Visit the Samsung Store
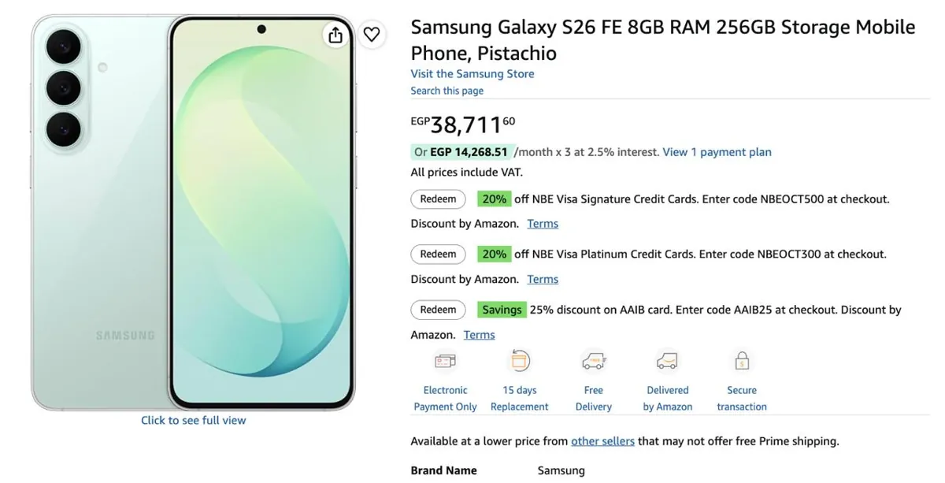This screenshot has height=483, width=945. 472,74
